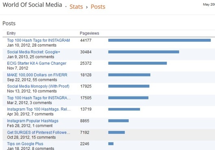The image size is (215, 150).
Task: Open 'Tips on Google Plus' post
Action: [25, 144]
